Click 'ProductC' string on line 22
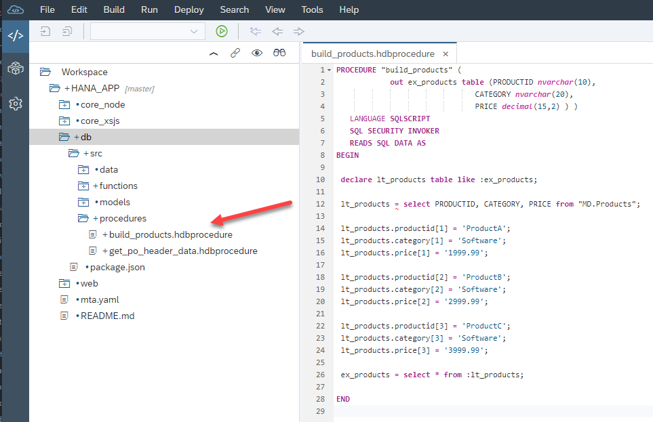Screen dimensions: 653x422 [484, 326]
